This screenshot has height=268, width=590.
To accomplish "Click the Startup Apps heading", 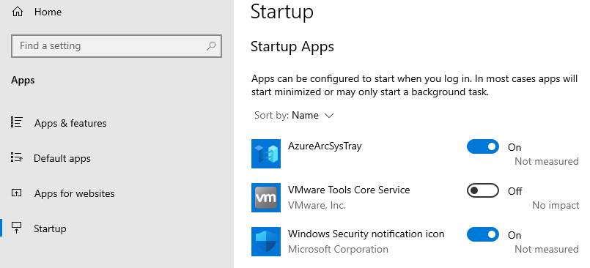I will coord(292,47).
